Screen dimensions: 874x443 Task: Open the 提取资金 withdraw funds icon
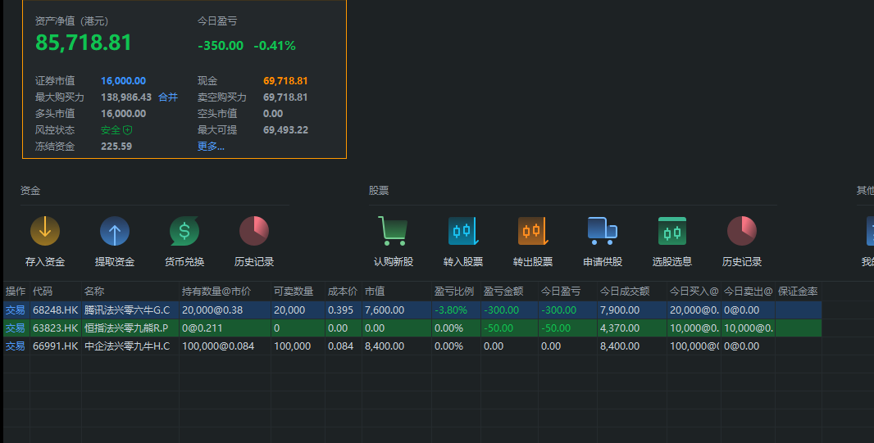114,230
